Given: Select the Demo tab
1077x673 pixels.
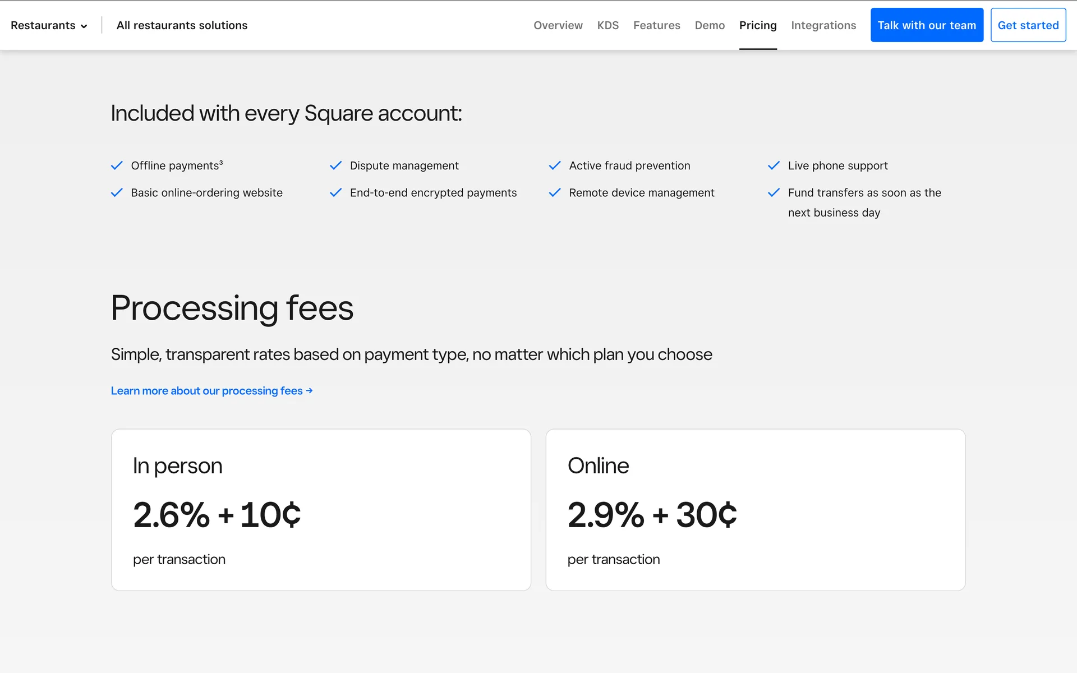Looking at the screenshot, I should pos(710,25).
